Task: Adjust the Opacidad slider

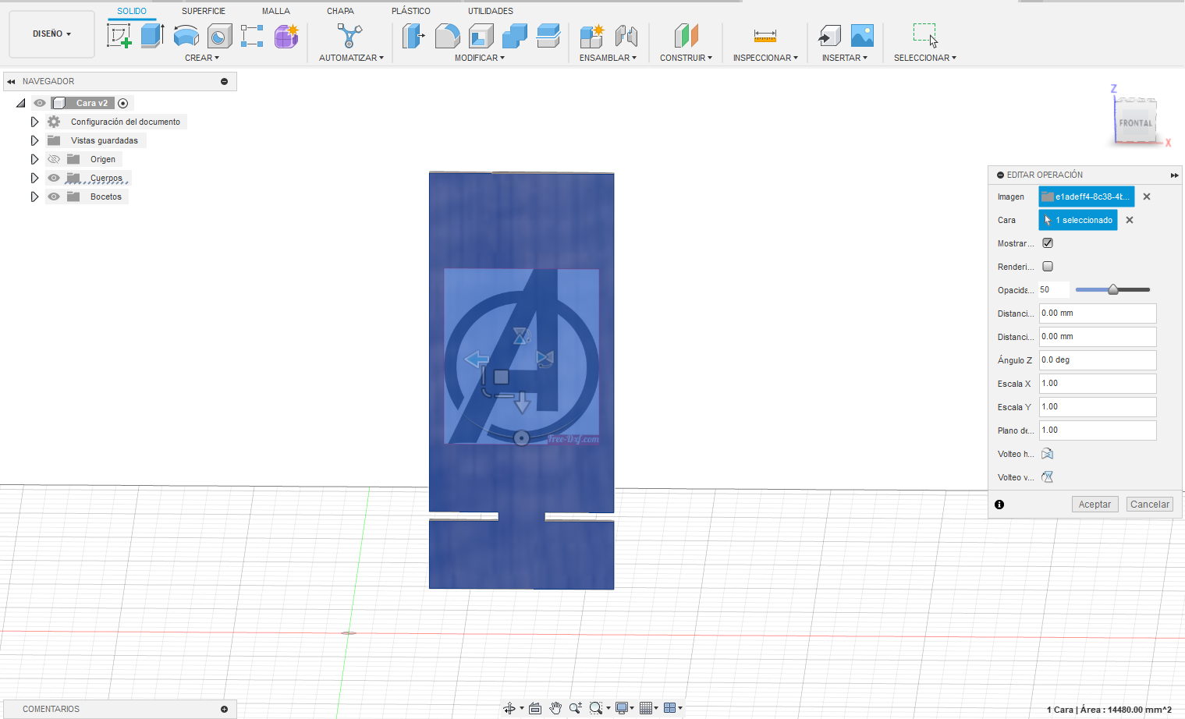Action: click(1112, 289)
